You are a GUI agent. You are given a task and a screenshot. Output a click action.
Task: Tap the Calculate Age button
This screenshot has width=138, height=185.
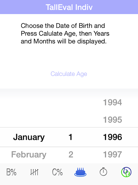click(69, 74)
